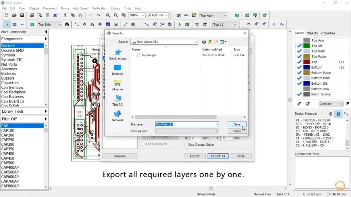This screenshot has height=197, width=351.
Task: Click the binoculars find icon
Action: coord(67,25)
